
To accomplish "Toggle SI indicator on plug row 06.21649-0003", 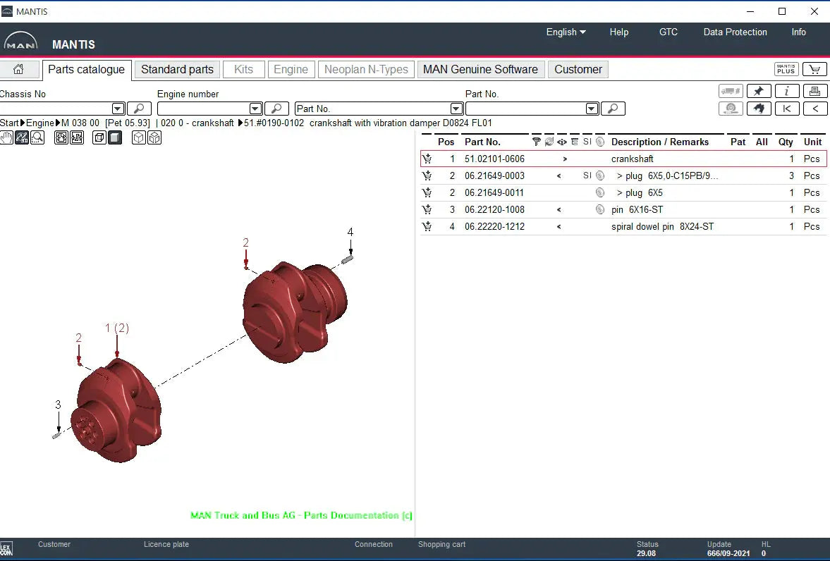I will [587, 175].
